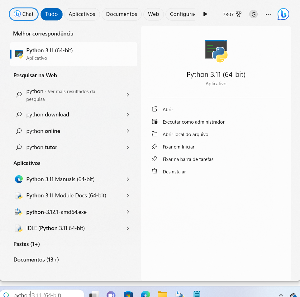Expand Python 3.11 Manuals chevron

(128, 179)
